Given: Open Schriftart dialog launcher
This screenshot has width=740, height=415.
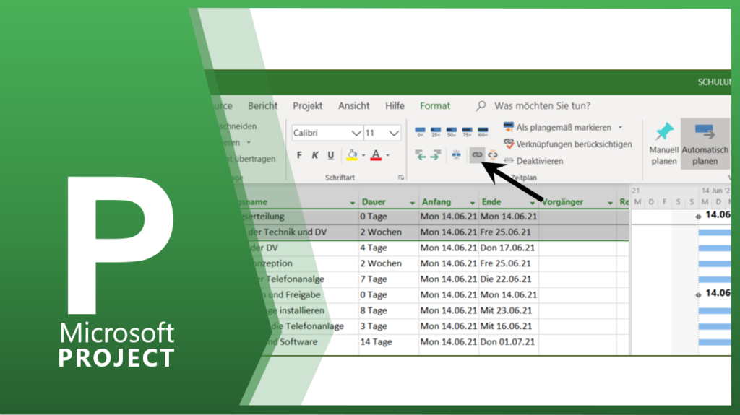Looking at the screenshot, I should click(x=400, y=178).
